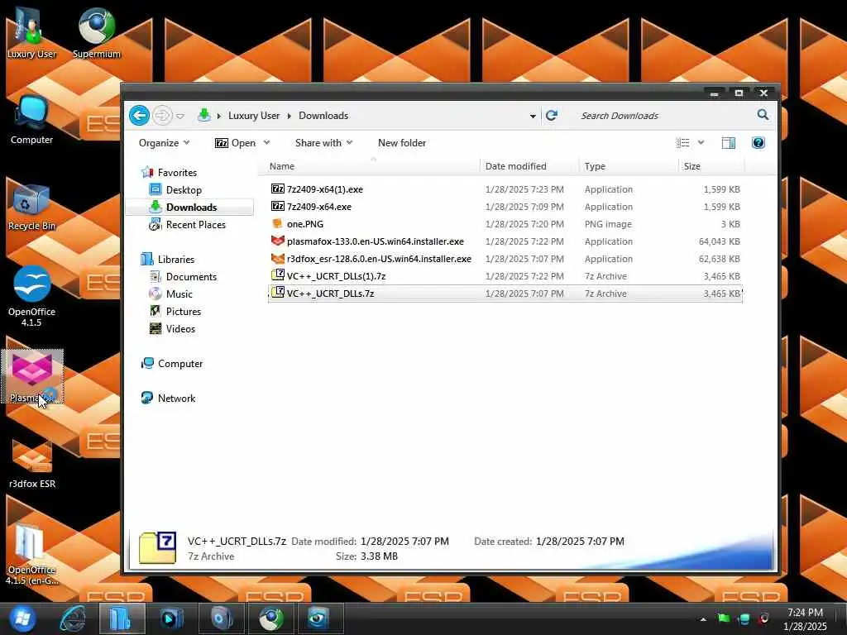This screenshot has height=635, width=847.
Task: Open the media player taskbar icon
Action: tap(172, 618)
